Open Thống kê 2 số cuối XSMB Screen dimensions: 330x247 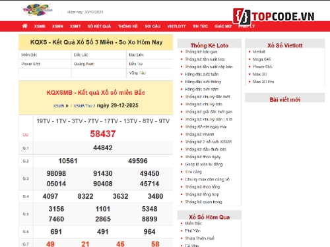coord(208,142)
